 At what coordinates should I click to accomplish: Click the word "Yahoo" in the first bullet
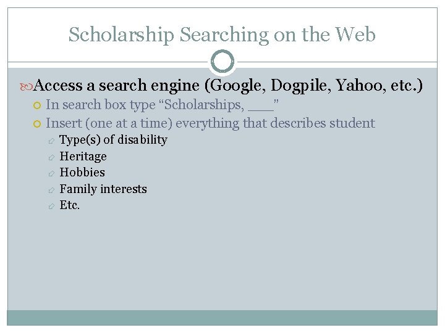357,86
